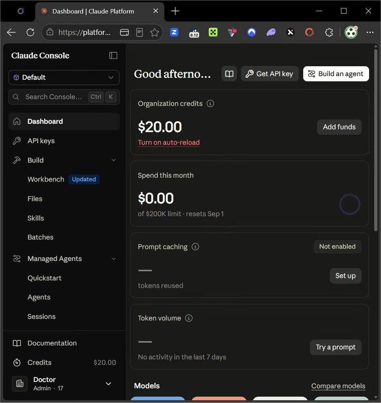381x403 pixels.
Task: Click the Search Console input field
Action: 64,97
